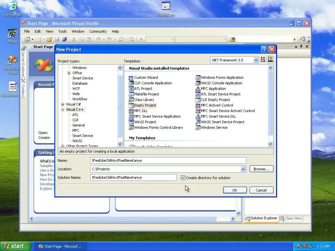Choose the Windows Service template
Viewport: 335px width, 251px height.
pos(212,127)
